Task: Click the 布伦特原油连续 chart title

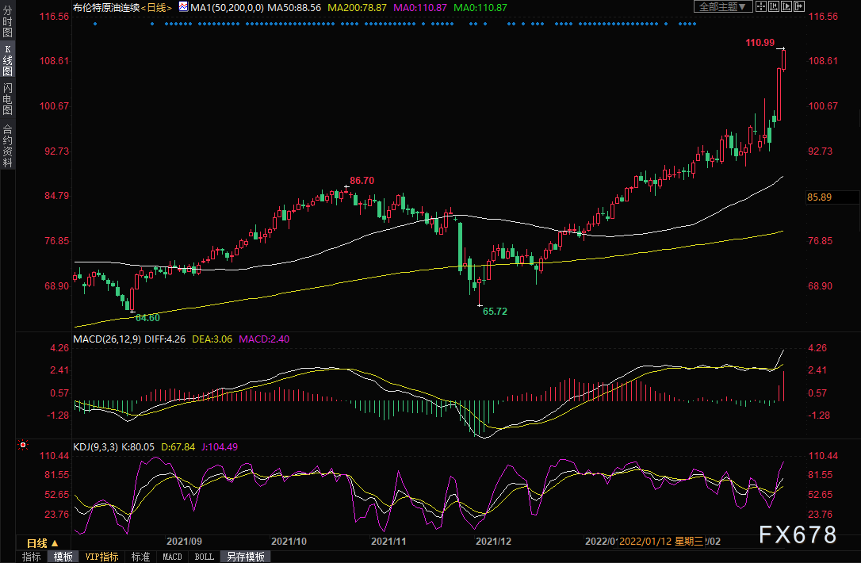Action: pos(106,8)
